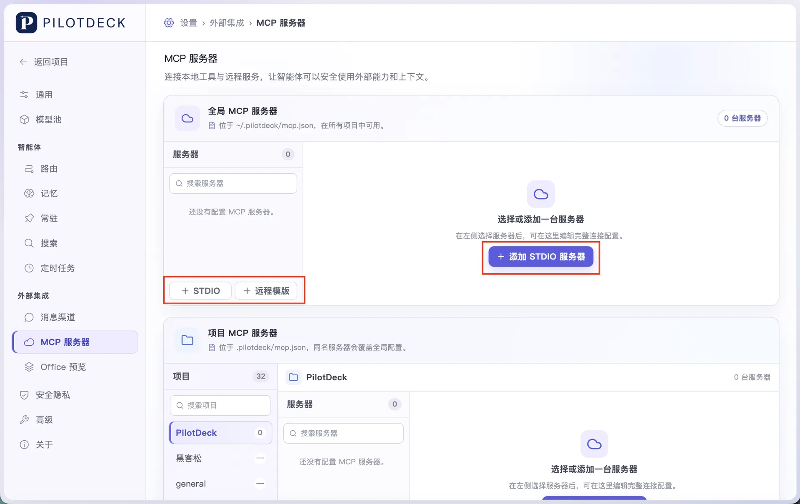Click the settings gear icon in breadcrumb

[169, 23]
